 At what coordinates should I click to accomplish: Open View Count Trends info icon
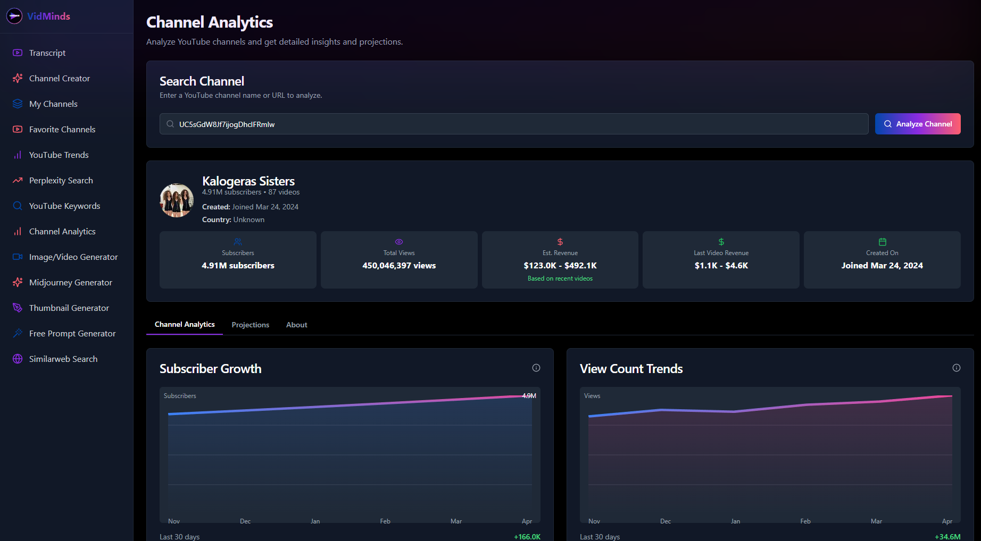957,368
